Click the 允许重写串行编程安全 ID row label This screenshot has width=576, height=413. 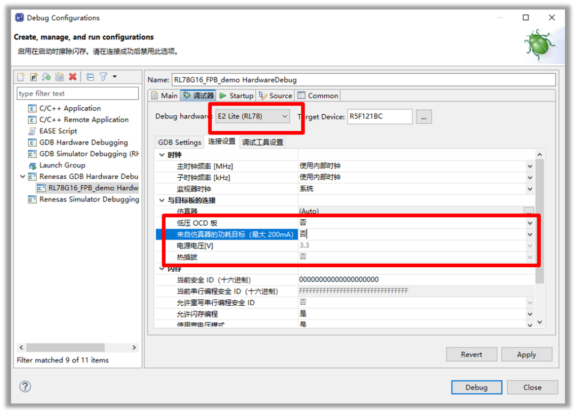coord(215,303)
